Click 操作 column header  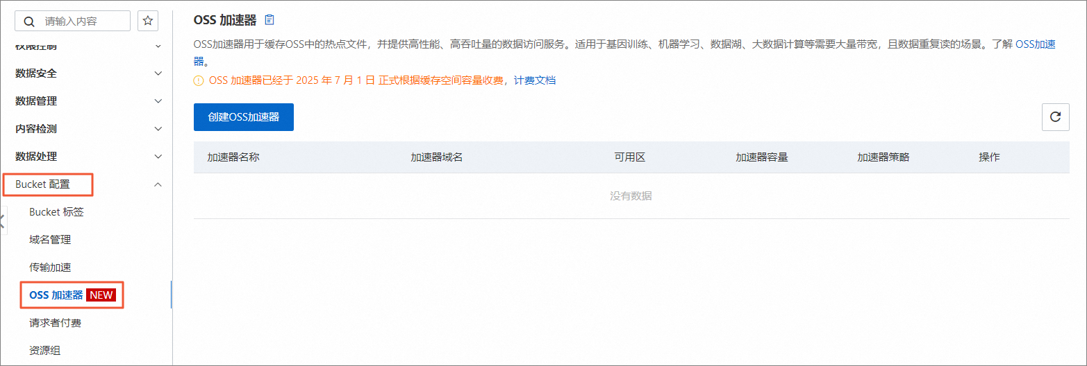[990, 157]
